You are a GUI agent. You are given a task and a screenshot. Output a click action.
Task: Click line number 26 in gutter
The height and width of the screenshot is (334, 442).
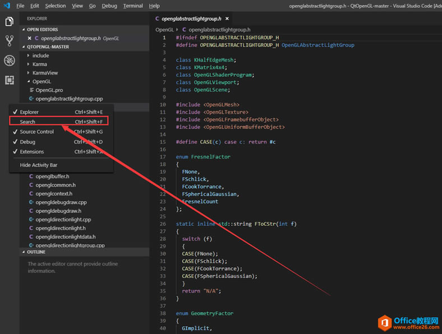click(x=163, y=224)
